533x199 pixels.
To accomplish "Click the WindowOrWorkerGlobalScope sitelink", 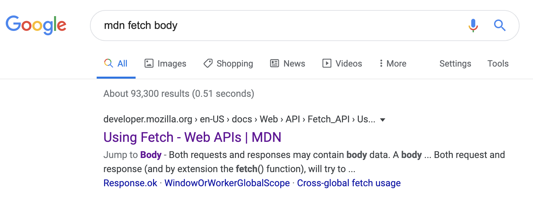I will tap(227, 183).
